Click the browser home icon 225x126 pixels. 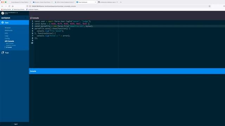coord(13,6)
